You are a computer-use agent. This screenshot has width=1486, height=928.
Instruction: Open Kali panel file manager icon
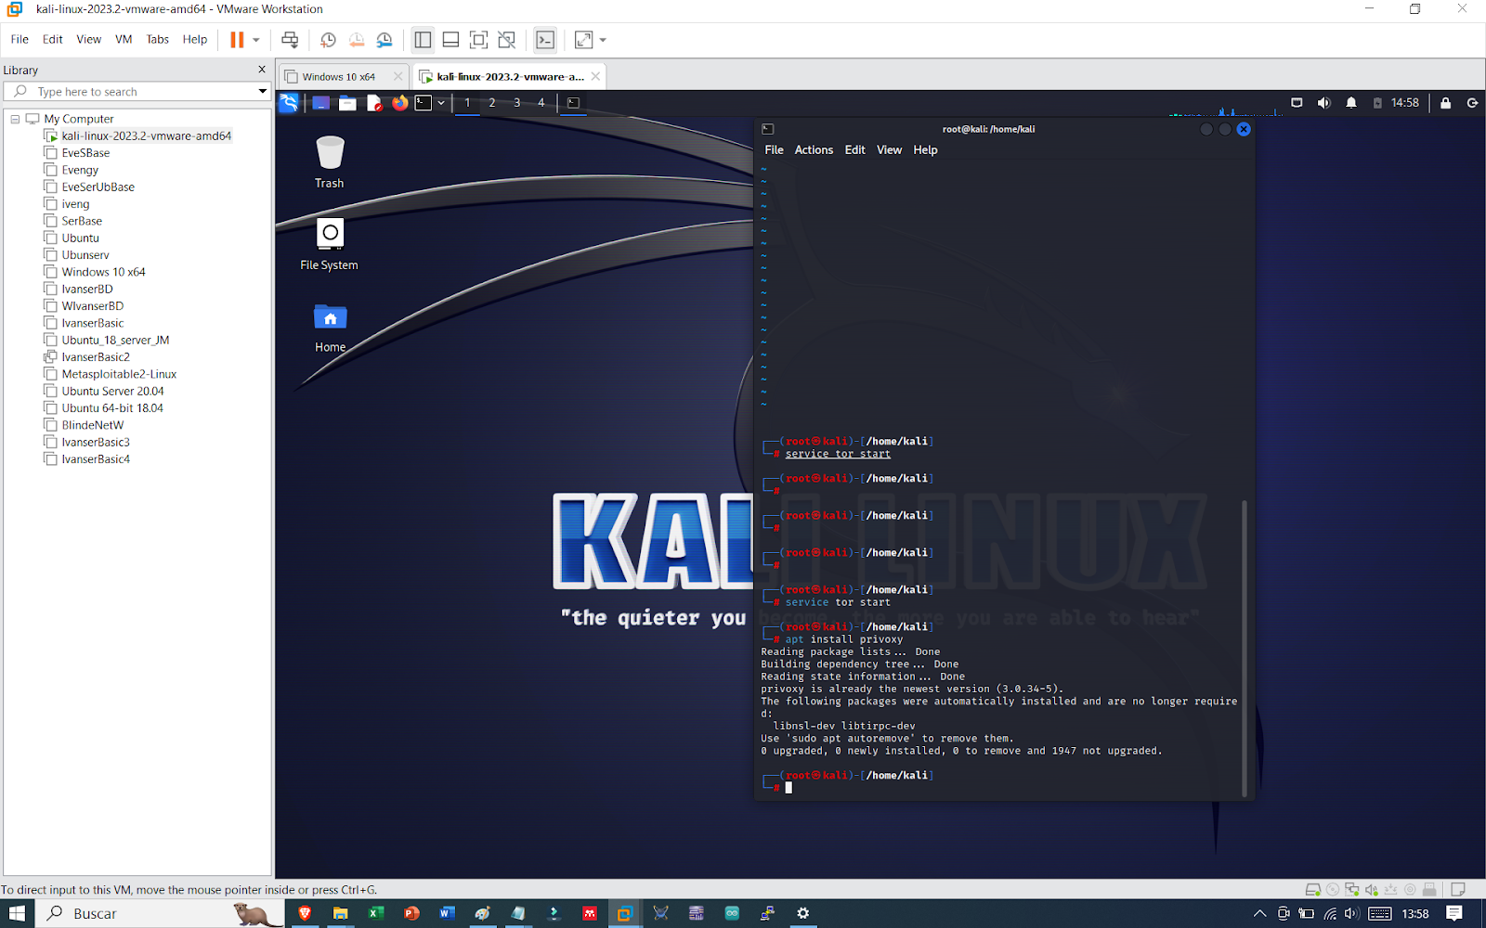tap(347, 103)
